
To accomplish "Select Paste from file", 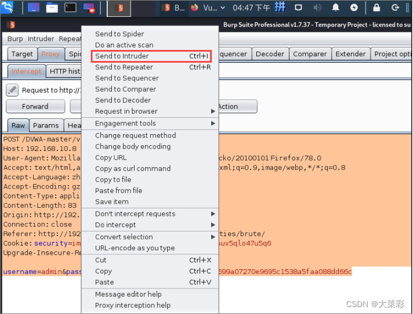I will click(150, 191).
